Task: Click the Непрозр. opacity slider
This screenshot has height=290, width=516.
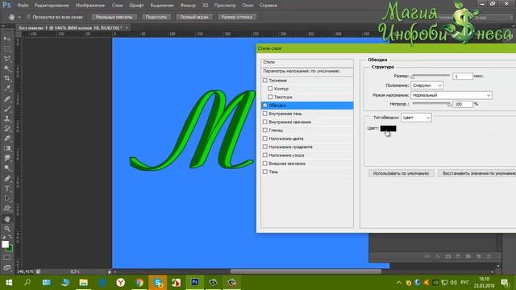Action: click(x=431, y=104)
